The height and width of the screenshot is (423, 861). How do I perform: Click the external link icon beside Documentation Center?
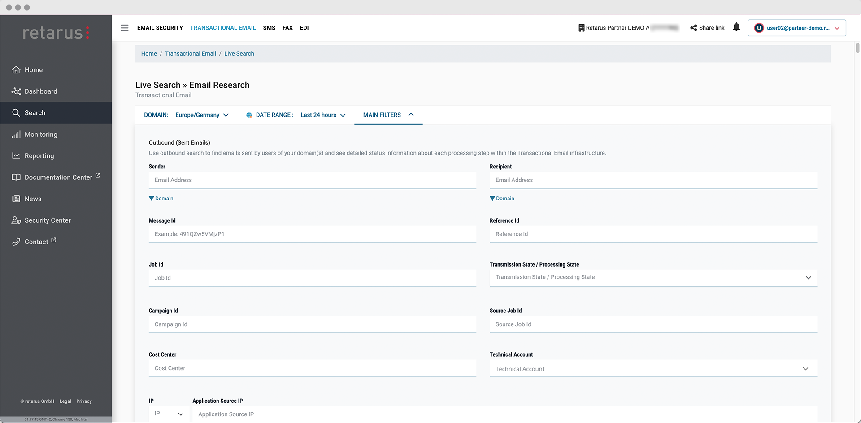[98, 176]
